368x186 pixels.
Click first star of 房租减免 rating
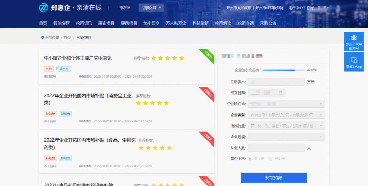pos(154,58)
